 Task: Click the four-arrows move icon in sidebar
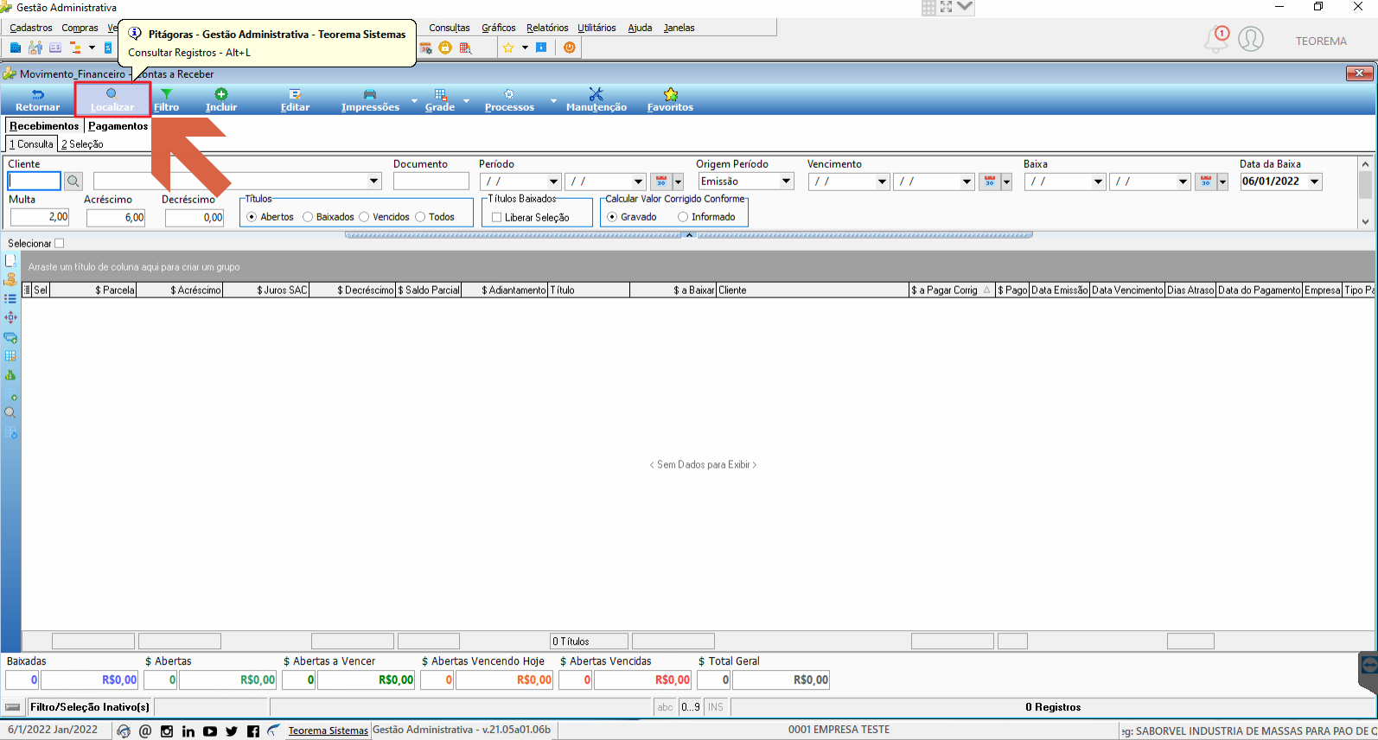coord(10,317)
